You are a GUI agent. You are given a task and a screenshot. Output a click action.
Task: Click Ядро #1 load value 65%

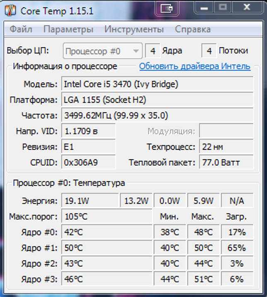pyautogui.click(x=237, y=248)
